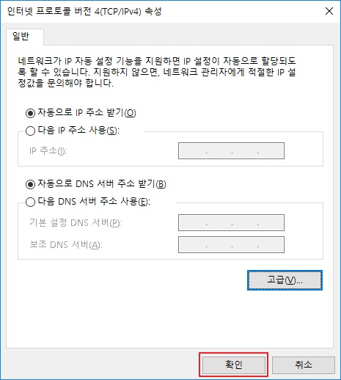Click the IP 주소(I) label

tap(48, 151)
